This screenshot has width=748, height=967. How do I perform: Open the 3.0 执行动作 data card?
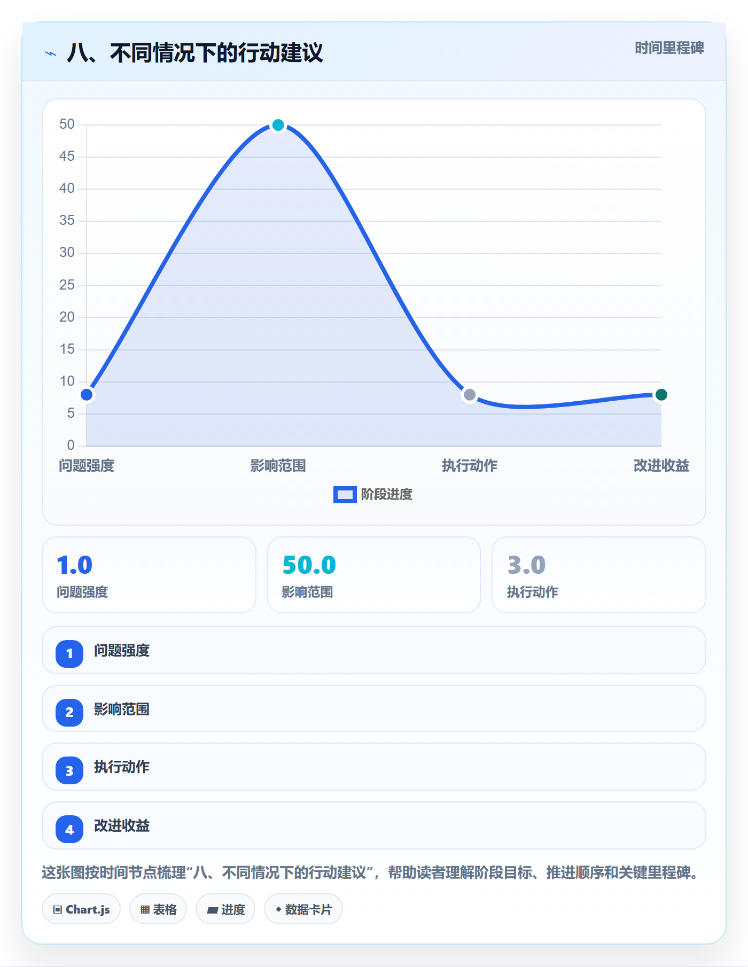599,575
